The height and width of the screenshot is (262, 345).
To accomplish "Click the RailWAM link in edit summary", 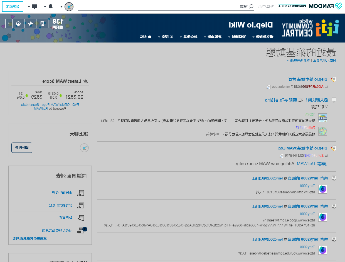I will click(306, 164).
